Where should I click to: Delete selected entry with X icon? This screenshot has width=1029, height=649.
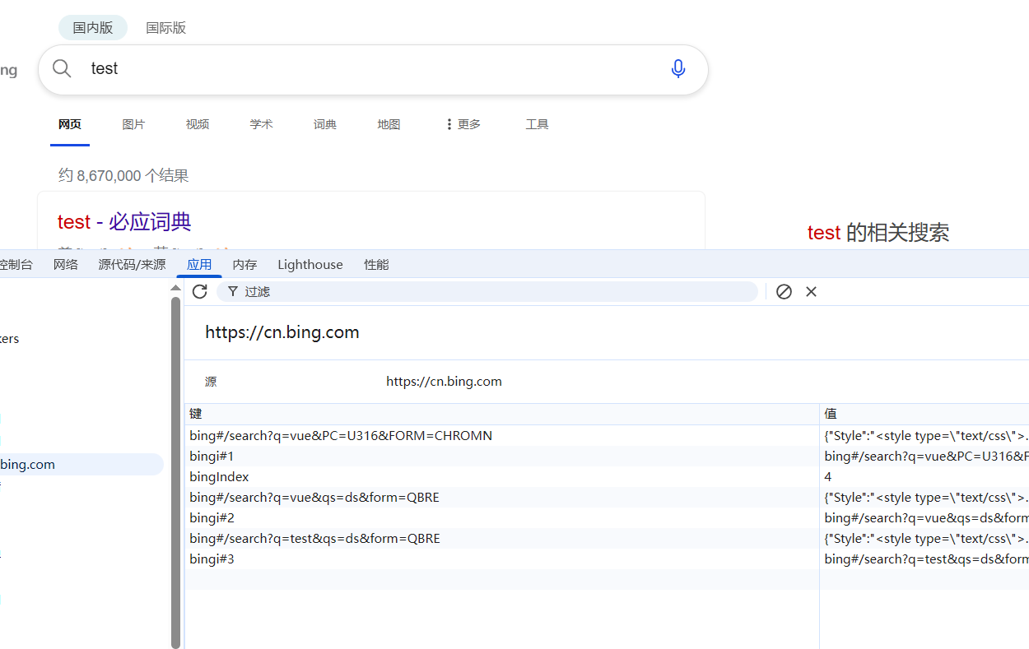(811, 291)
